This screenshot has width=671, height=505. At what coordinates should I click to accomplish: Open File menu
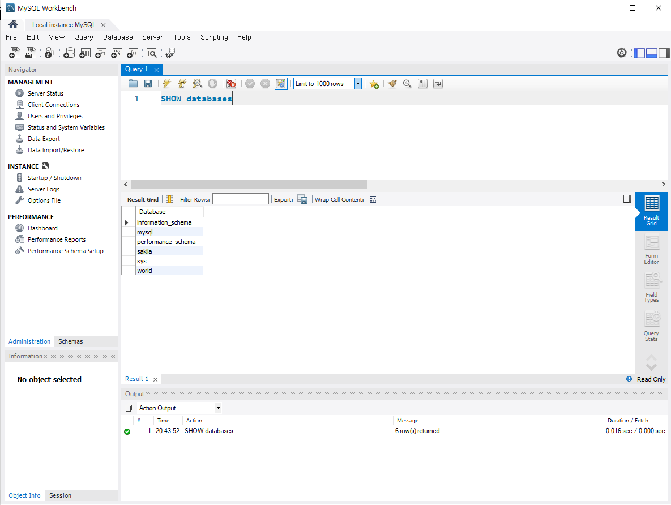coord(11,37)
